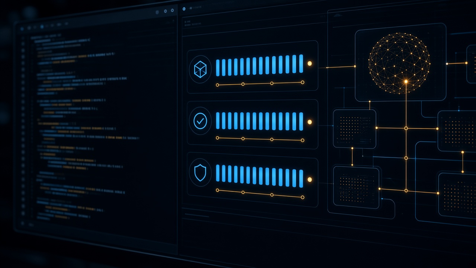Click the circled checkmark icon in the middle card
Viewport: 476px width, 268px height.
(200, 121)
